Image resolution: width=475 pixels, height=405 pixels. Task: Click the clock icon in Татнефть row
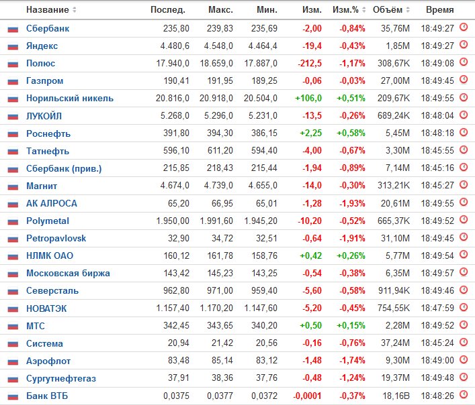click(x=464, y=150)
